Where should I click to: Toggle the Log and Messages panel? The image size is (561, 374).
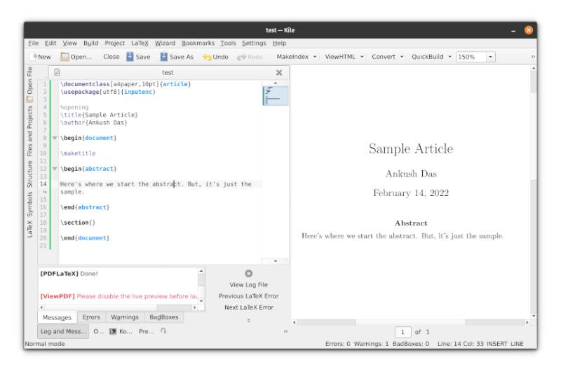[x=63, y=331]
